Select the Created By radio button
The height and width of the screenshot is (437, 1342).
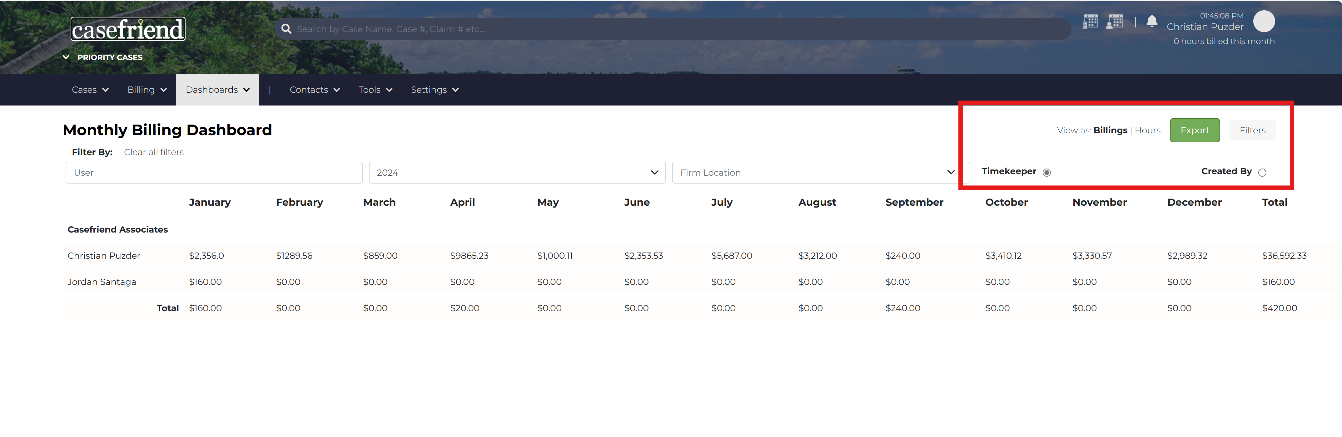tap(1262, 172)
